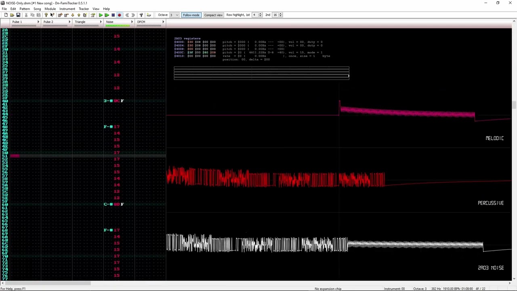Screen dimensions: 517x291
Task: Click the Play pattern loop icon
Action: (107, 15)
